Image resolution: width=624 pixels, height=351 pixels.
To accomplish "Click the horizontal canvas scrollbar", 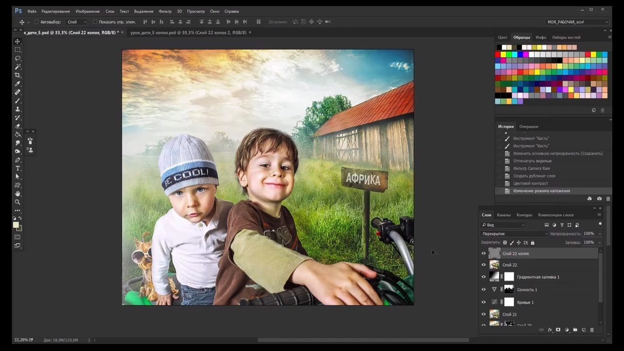I will pyautogui.click(x=363, y=340).
